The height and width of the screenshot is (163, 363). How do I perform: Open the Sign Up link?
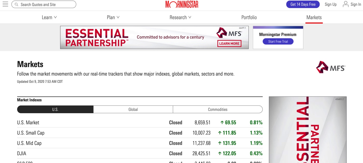tap(331, 4)
